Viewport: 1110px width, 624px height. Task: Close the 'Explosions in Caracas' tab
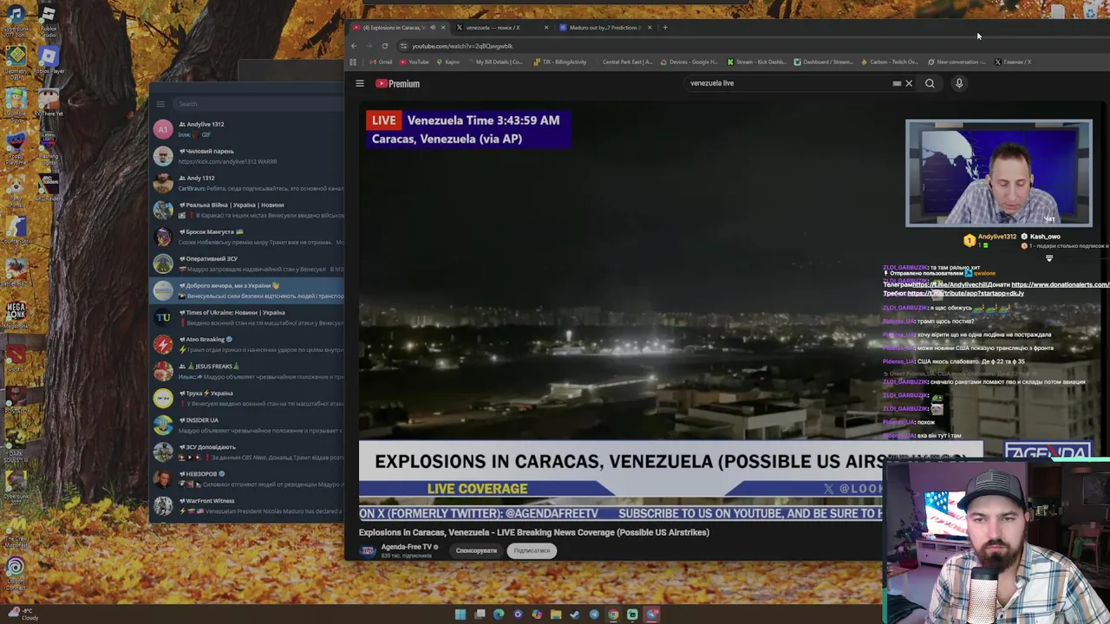[x=444, y=28]
